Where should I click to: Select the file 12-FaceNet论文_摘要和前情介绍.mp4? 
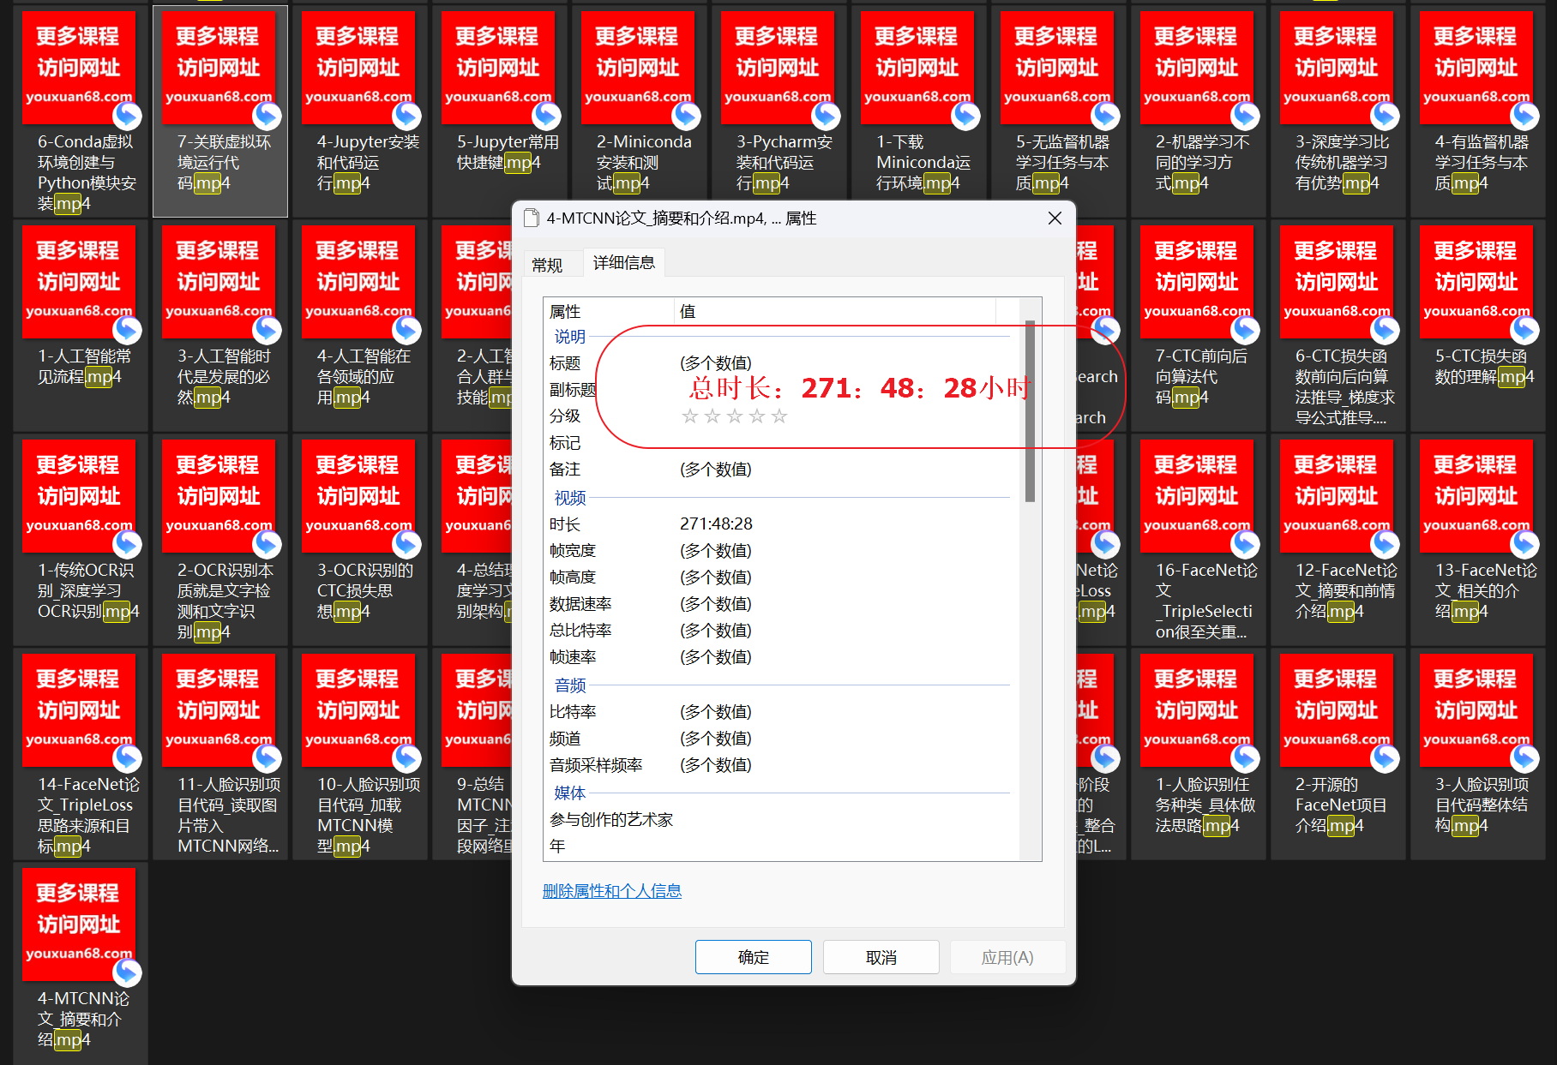pyautogui.click(x=1338, y=540)
